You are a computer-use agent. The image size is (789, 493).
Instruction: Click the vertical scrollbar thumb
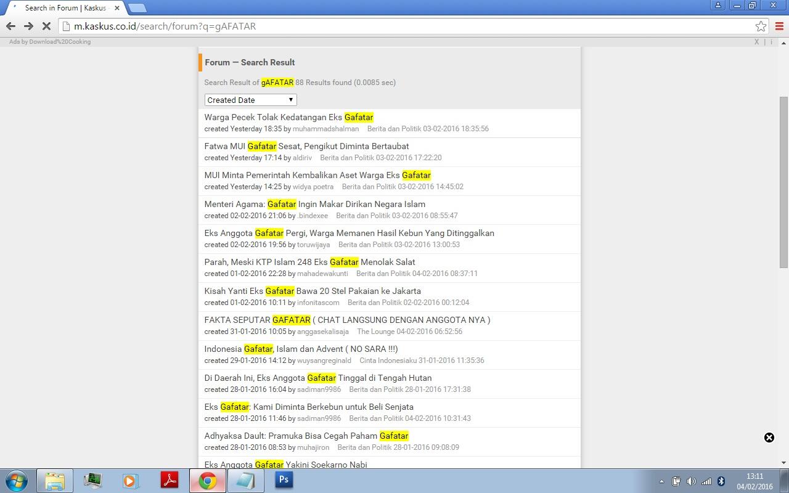[783, 182]
